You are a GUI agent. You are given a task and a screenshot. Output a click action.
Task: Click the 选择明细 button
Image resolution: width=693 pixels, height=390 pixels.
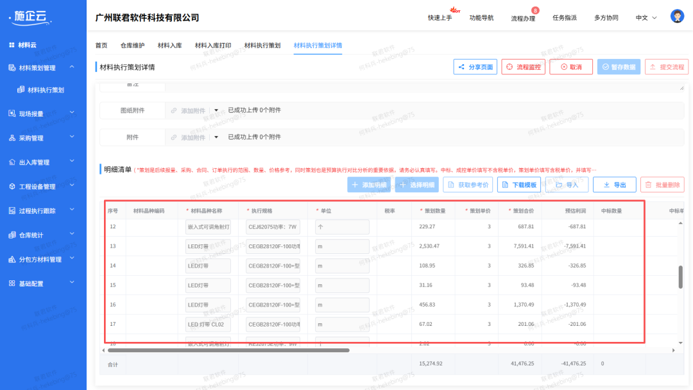tap(417, 185)
